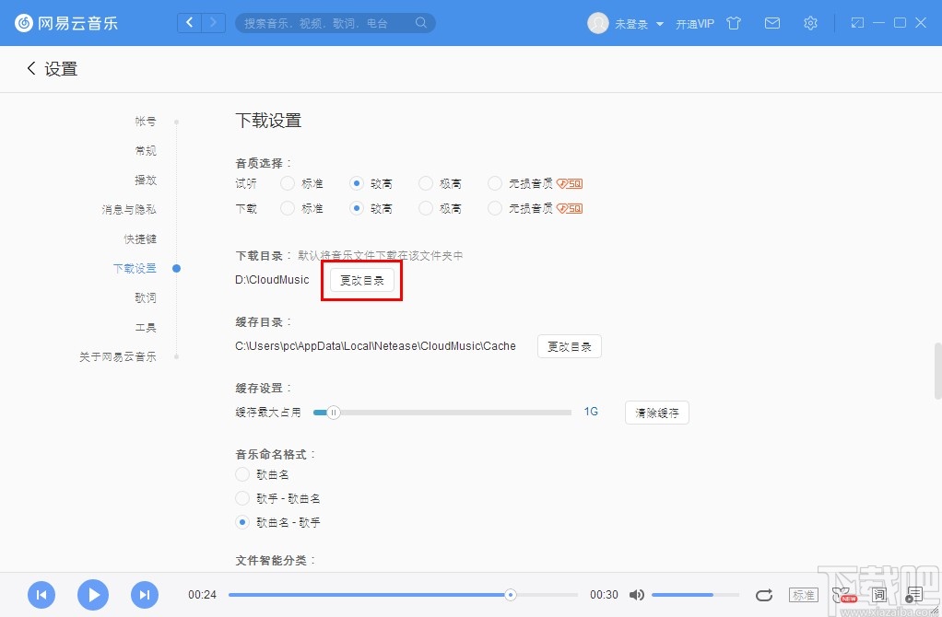This screenshot has width=942, height=617.
Task: Click the search magnifier icon
Action: tap(421, 23)
